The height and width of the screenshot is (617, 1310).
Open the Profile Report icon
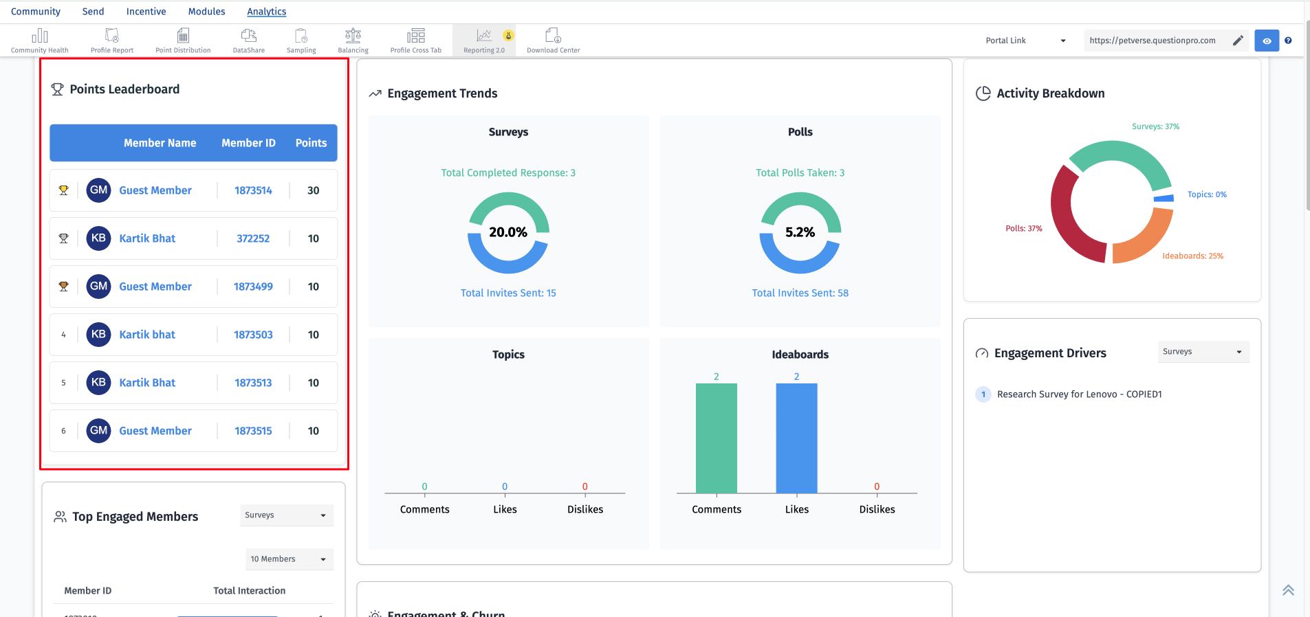(112, 36)
